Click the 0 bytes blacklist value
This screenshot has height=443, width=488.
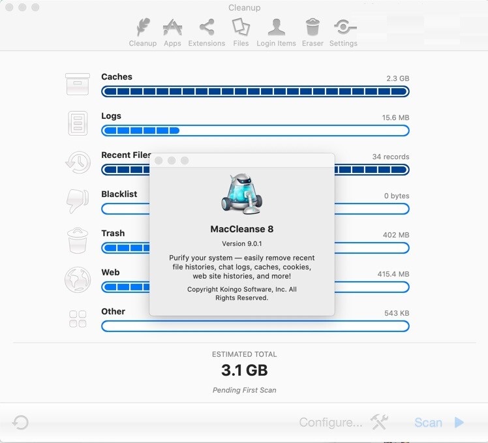[x=397, y=196]
